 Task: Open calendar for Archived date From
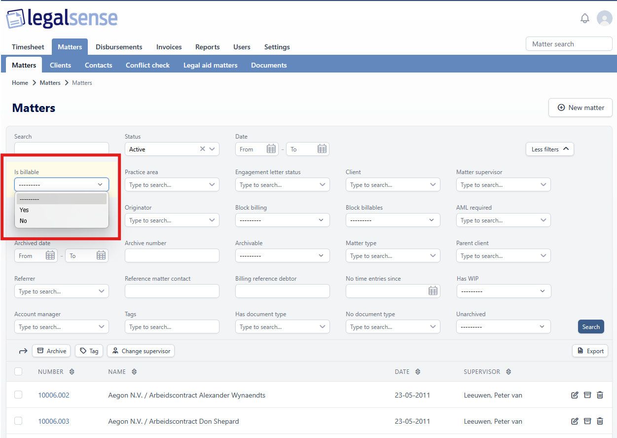(50, 255)
